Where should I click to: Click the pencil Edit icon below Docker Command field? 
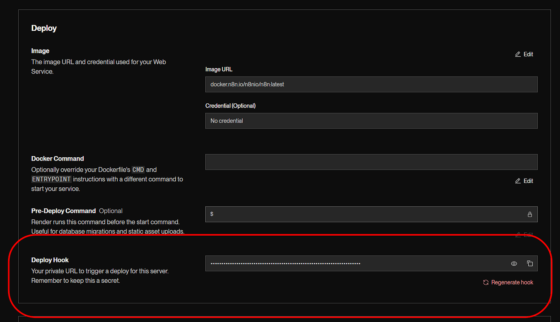tap(518, 180)
